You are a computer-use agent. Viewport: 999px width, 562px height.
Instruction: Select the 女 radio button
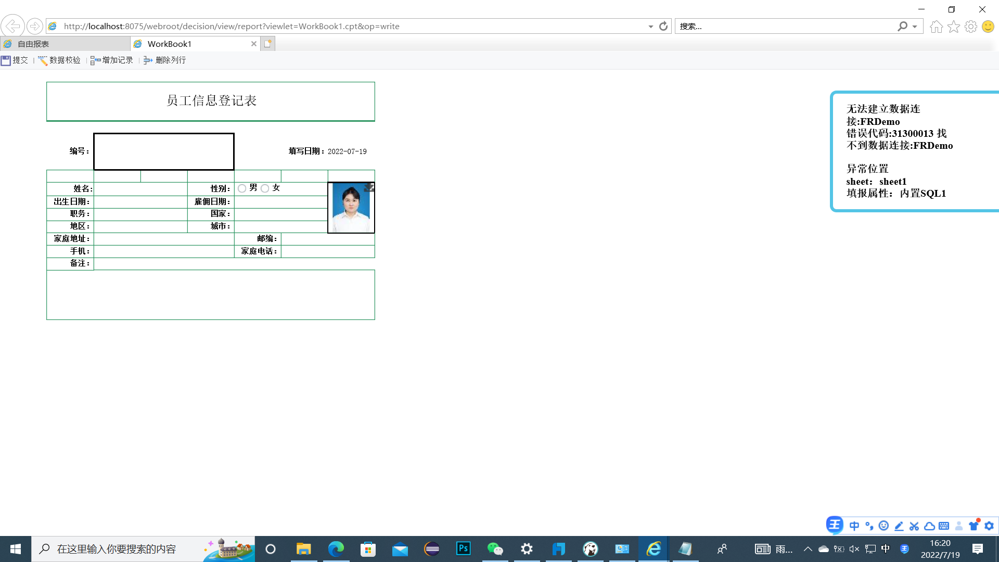[265, 188]
